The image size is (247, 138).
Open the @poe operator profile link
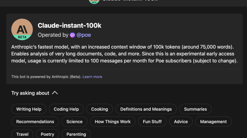(x=84, y=35)
